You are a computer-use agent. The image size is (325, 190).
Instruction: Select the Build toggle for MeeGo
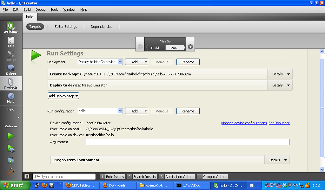155,48
